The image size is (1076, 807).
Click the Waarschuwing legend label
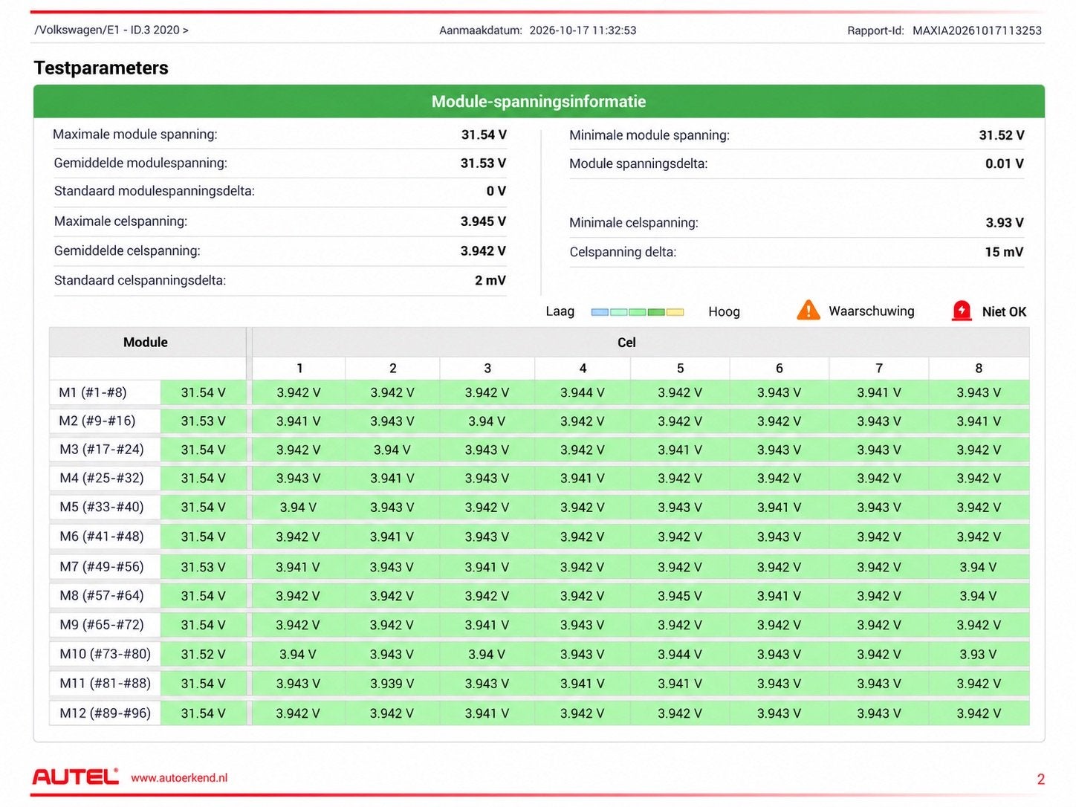point(872,311)
